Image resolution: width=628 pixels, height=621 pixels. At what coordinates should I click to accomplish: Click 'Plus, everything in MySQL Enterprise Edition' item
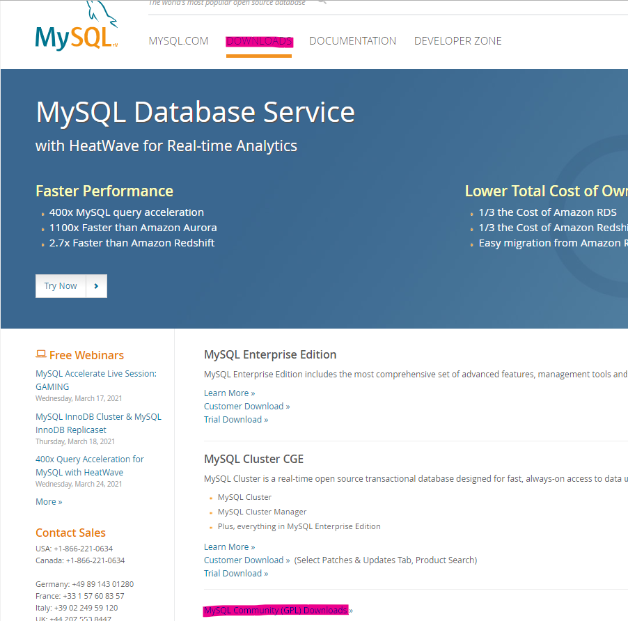pyautogui.click(x=299, y=526)
